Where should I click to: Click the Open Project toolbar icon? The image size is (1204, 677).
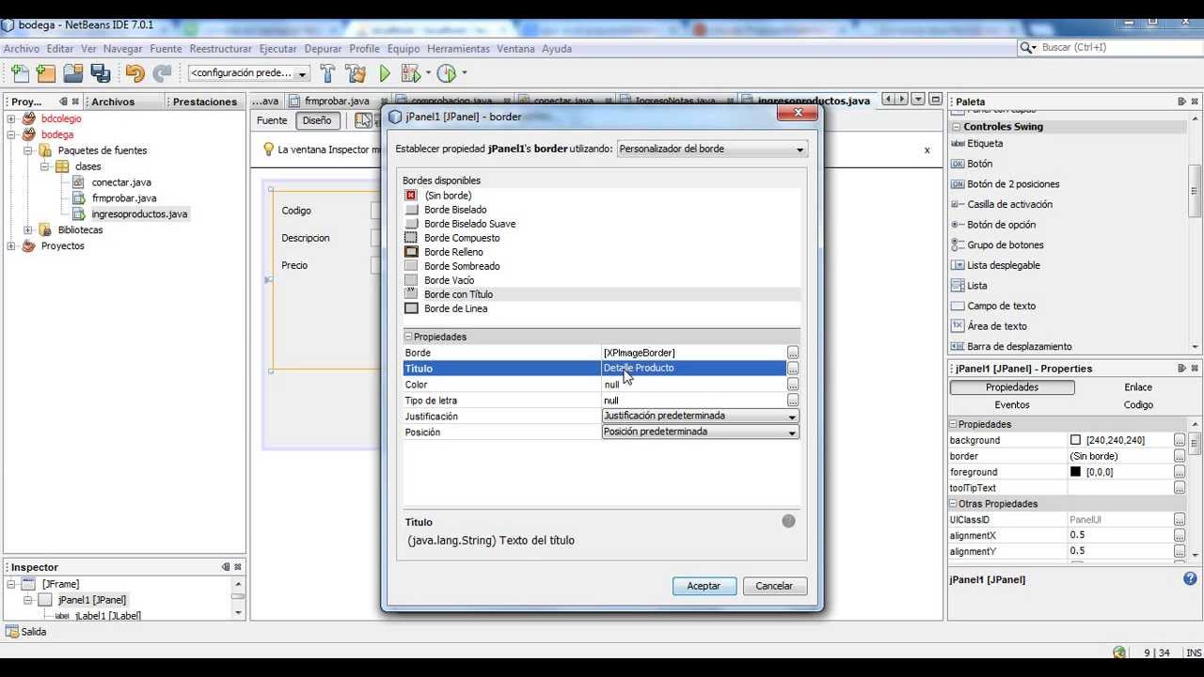(73, 73)
